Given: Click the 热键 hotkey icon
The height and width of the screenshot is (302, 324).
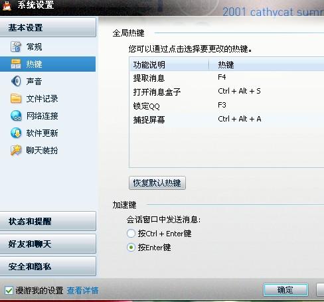Looking at the screenshot, I should 16,64.
